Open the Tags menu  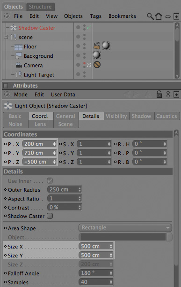(95, 16)
